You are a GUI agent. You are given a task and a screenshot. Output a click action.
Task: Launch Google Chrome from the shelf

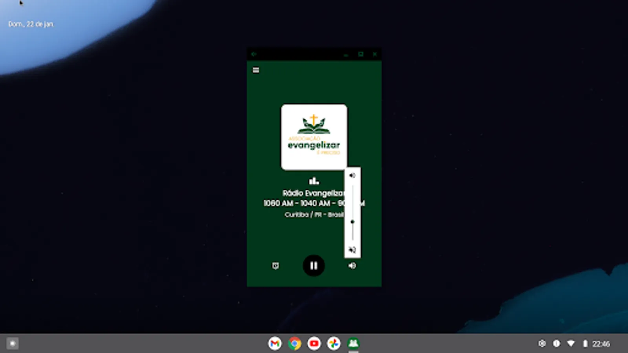point(294,344)
